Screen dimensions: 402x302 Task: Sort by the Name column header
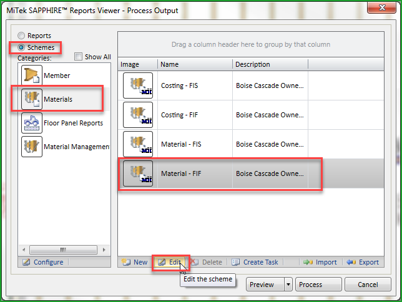point(195,64)
